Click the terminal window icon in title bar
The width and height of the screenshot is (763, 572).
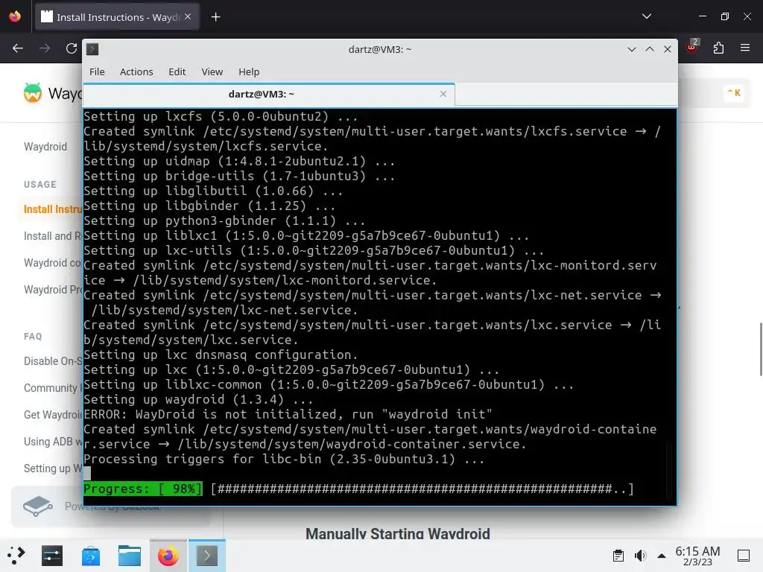pyautogui.click(x=92, y=49)
